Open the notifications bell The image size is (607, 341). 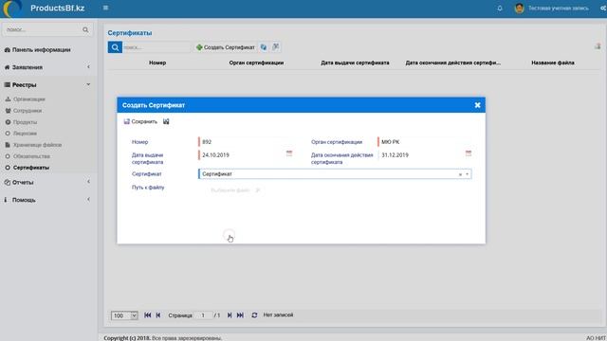tap(500, 9)
